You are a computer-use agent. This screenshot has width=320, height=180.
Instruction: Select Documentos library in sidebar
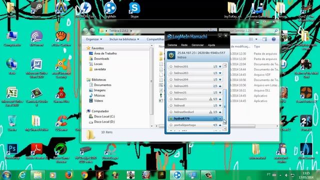[102, 85]
